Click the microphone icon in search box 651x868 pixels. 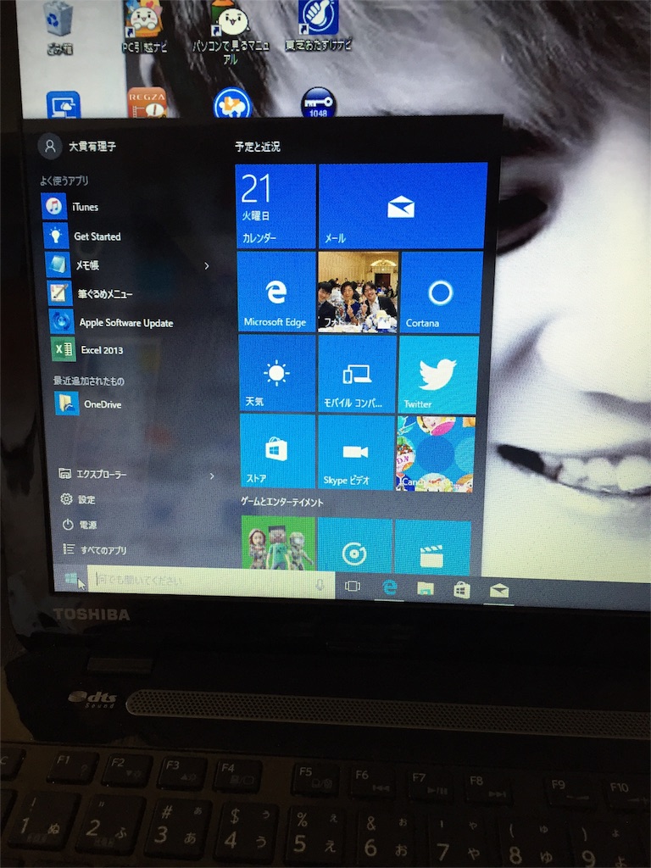click(x=320, y=585)
